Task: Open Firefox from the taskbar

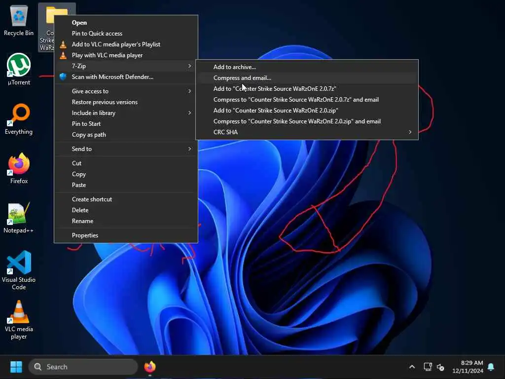Action: point(150,367)
